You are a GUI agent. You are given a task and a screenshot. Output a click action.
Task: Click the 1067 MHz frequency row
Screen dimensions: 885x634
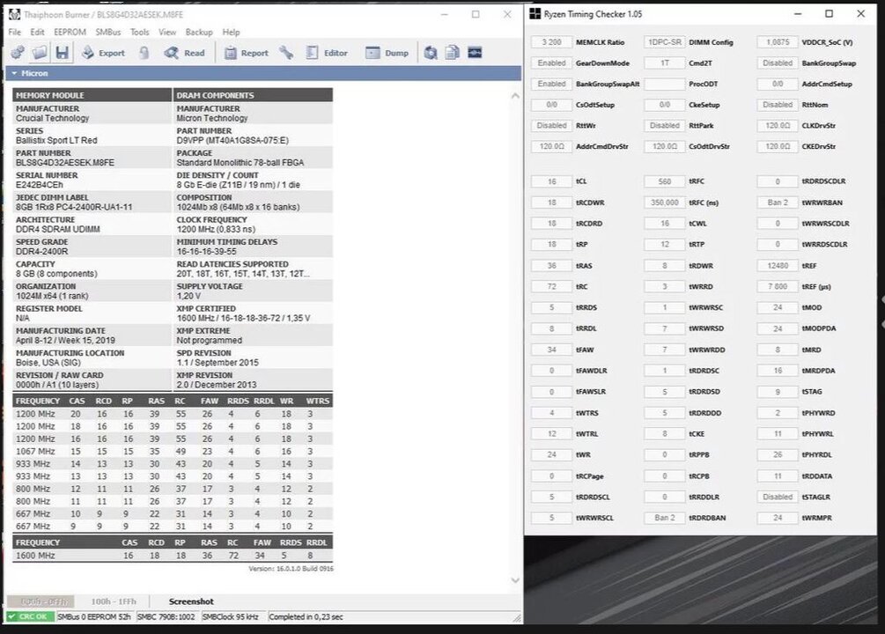[173, 452]
